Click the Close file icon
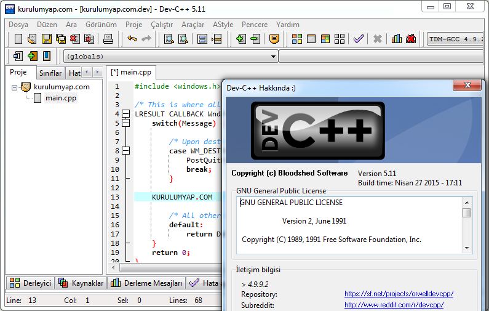This screenshot has height=311, width=489. pos(75,39)
